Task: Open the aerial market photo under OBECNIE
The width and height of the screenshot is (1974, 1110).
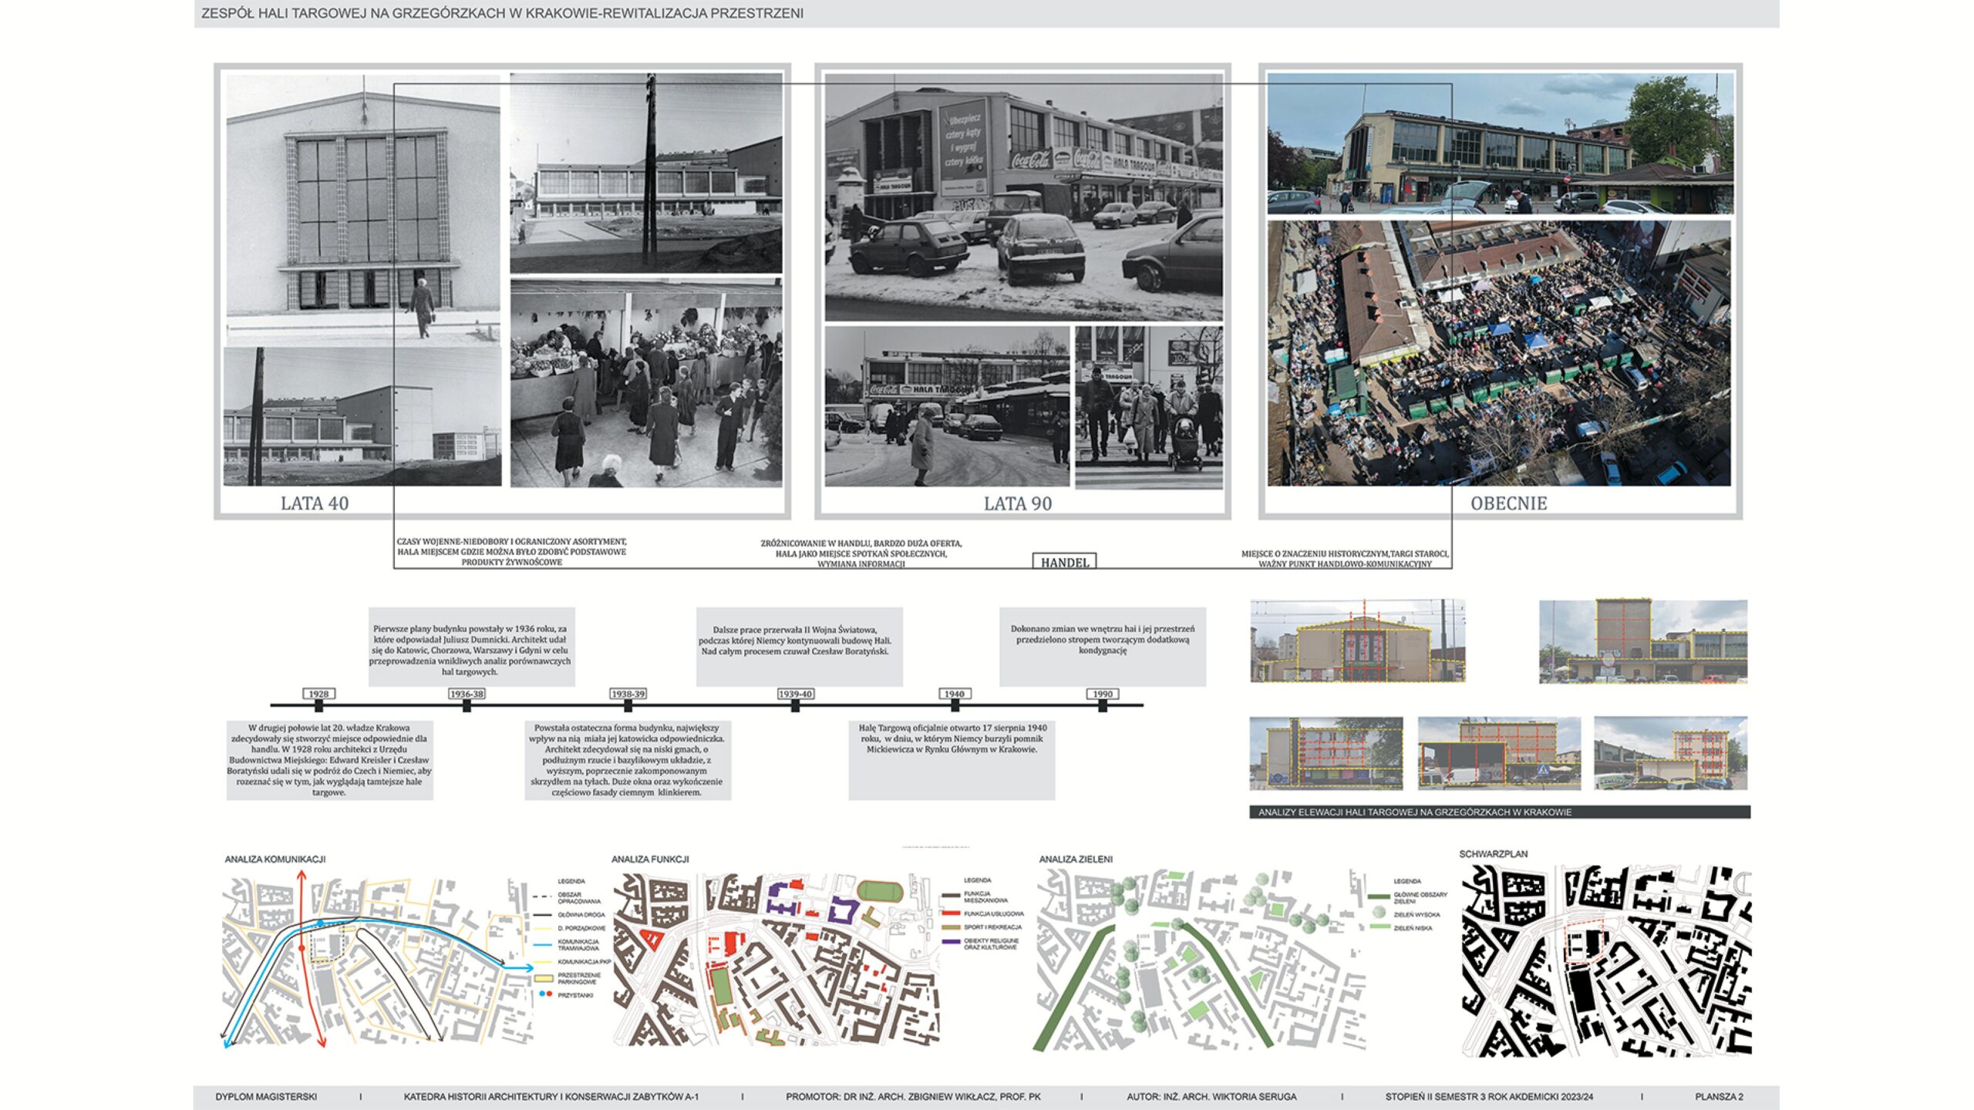Action: (x=1499, y=353)
